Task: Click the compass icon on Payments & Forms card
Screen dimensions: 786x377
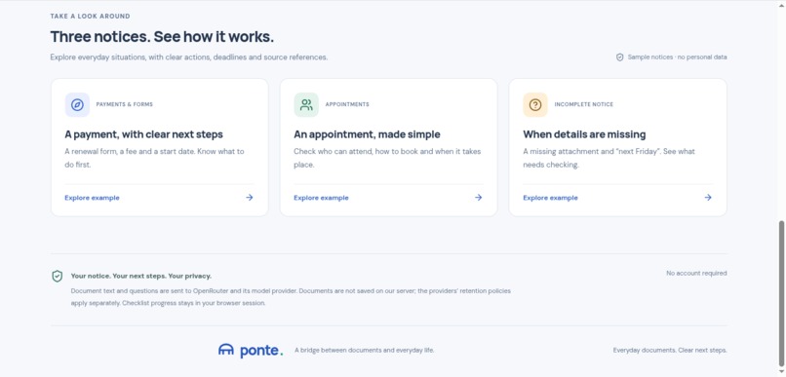Action: pyautogui.click(x=77, y=104)
